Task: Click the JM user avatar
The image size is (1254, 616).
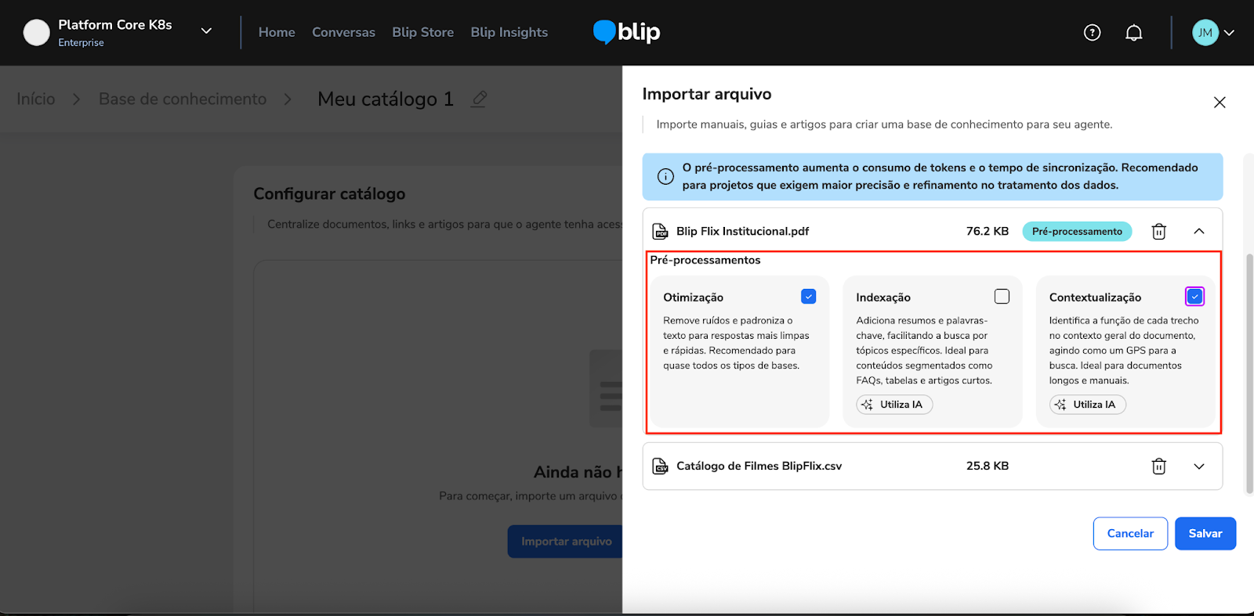Action: (x=1205, y=32)
